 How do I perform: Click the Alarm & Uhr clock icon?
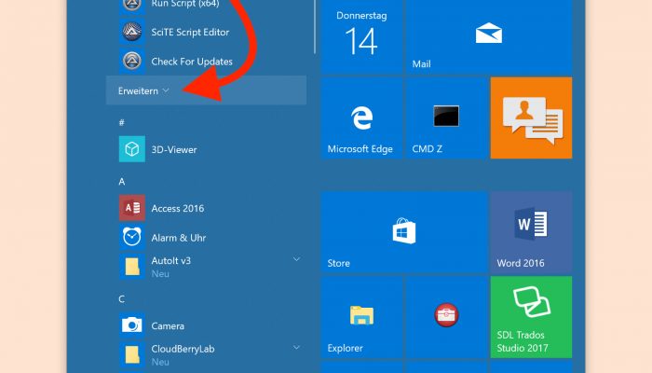coord(132,237)
